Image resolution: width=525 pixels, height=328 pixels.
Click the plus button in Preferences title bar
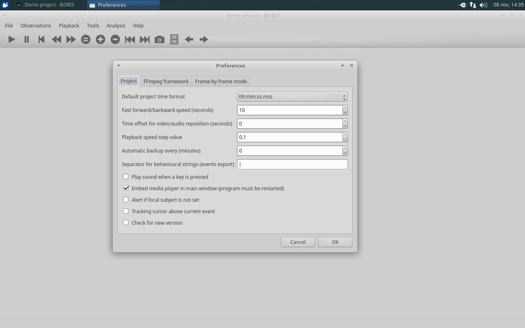342,66
